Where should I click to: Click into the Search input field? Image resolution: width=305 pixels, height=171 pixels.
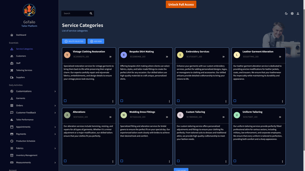75,13
